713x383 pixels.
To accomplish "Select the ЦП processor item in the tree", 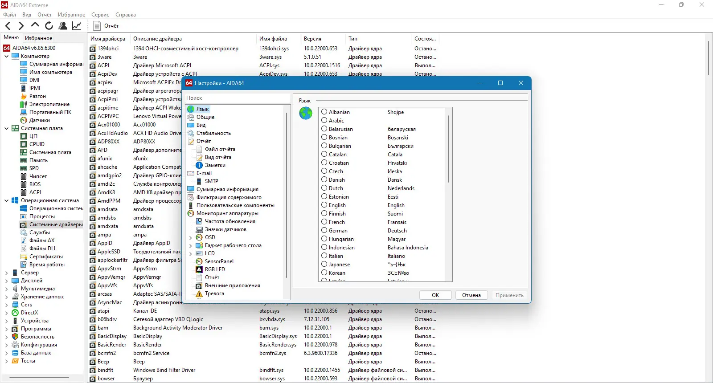I will [33, 136].
